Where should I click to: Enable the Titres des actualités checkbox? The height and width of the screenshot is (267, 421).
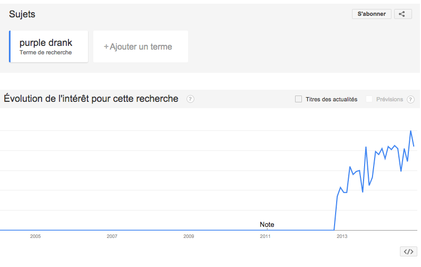299,99
